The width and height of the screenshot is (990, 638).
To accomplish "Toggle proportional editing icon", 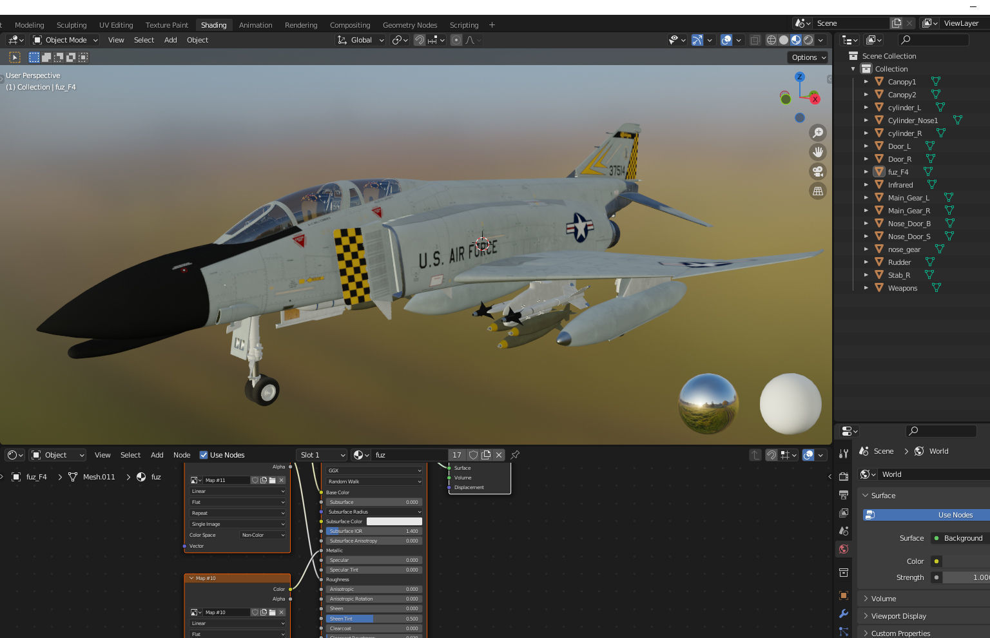I will point(456,40).
